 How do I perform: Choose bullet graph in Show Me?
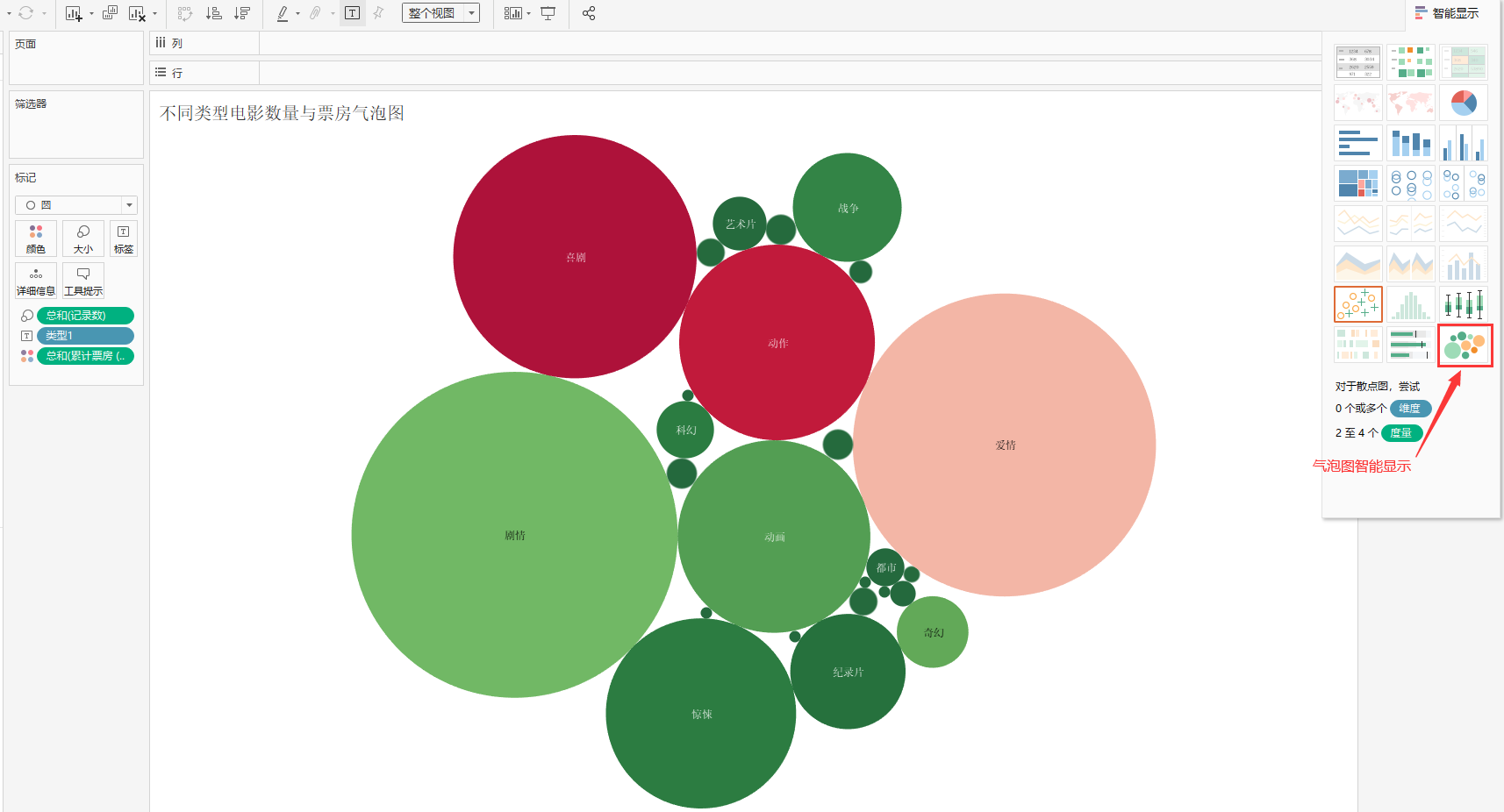click(1411, 345)
